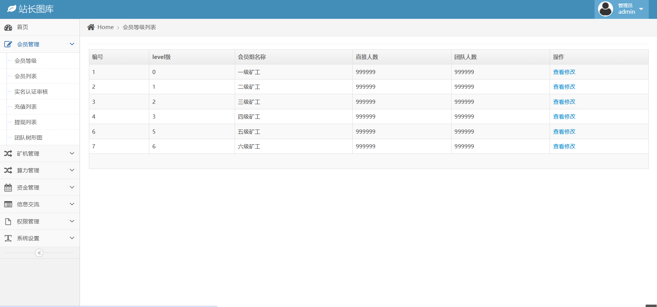
Task: Click the edit icon beside 会员管理
Action: point(8,44)
